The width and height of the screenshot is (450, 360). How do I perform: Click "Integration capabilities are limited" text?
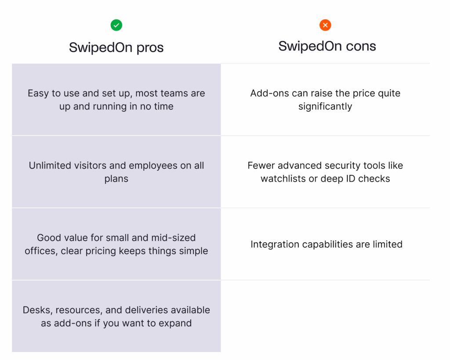coord(326,244)
